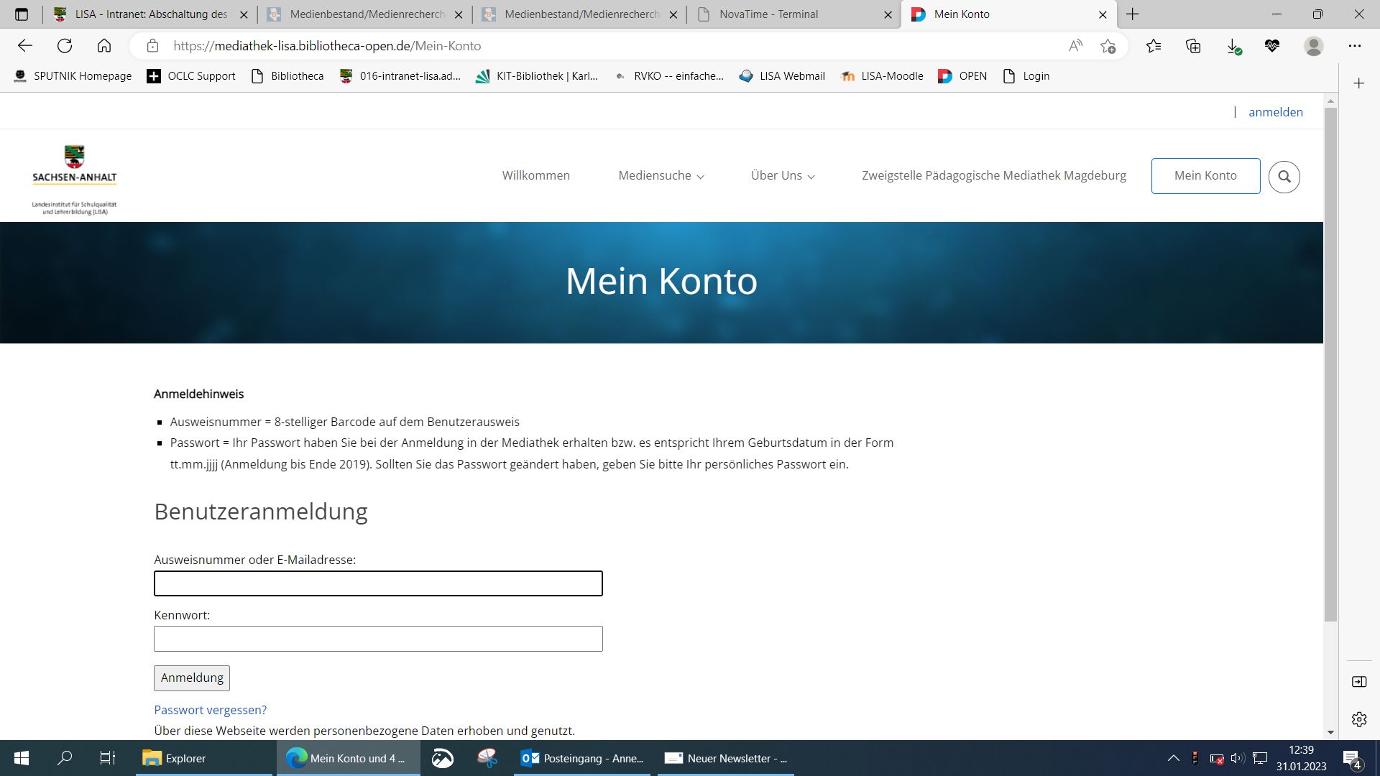Focus the Ausweisnummer oder E-Mailadresse field

(378, 583)
